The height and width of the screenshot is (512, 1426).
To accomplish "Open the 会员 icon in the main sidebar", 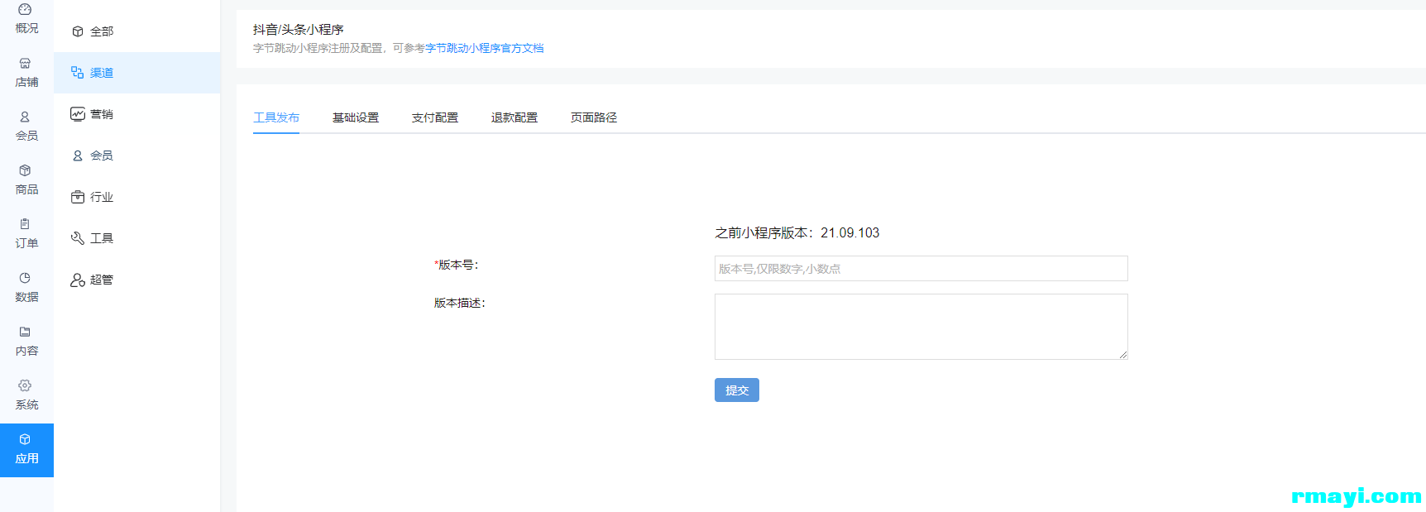I will (25, 117).
